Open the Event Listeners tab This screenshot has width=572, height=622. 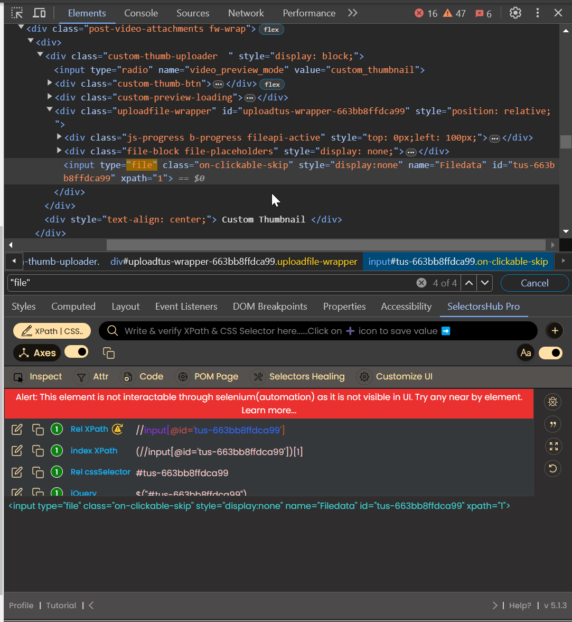coord(186,306)
